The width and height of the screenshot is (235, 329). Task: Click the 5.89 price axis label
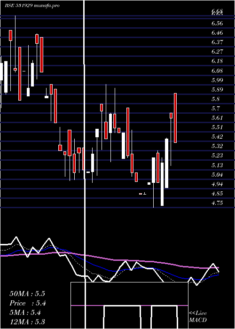click(x=217, y=90)
